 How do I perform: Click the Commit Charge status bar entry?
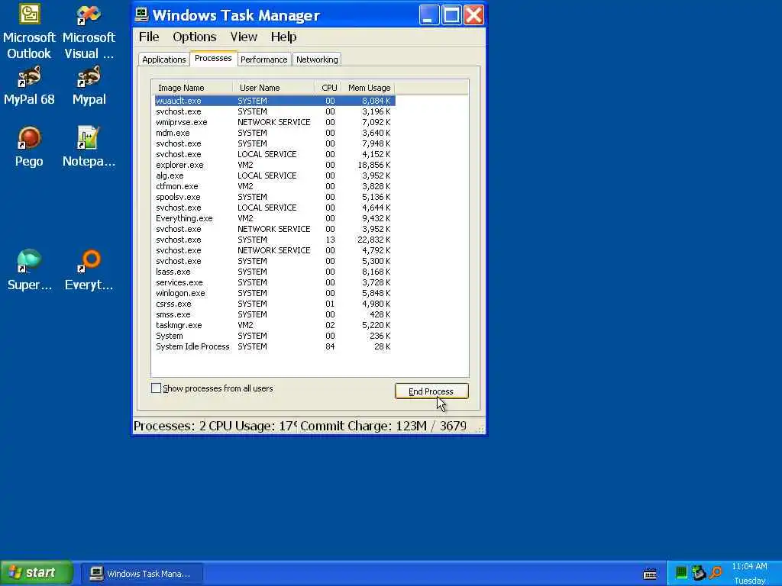383,426
